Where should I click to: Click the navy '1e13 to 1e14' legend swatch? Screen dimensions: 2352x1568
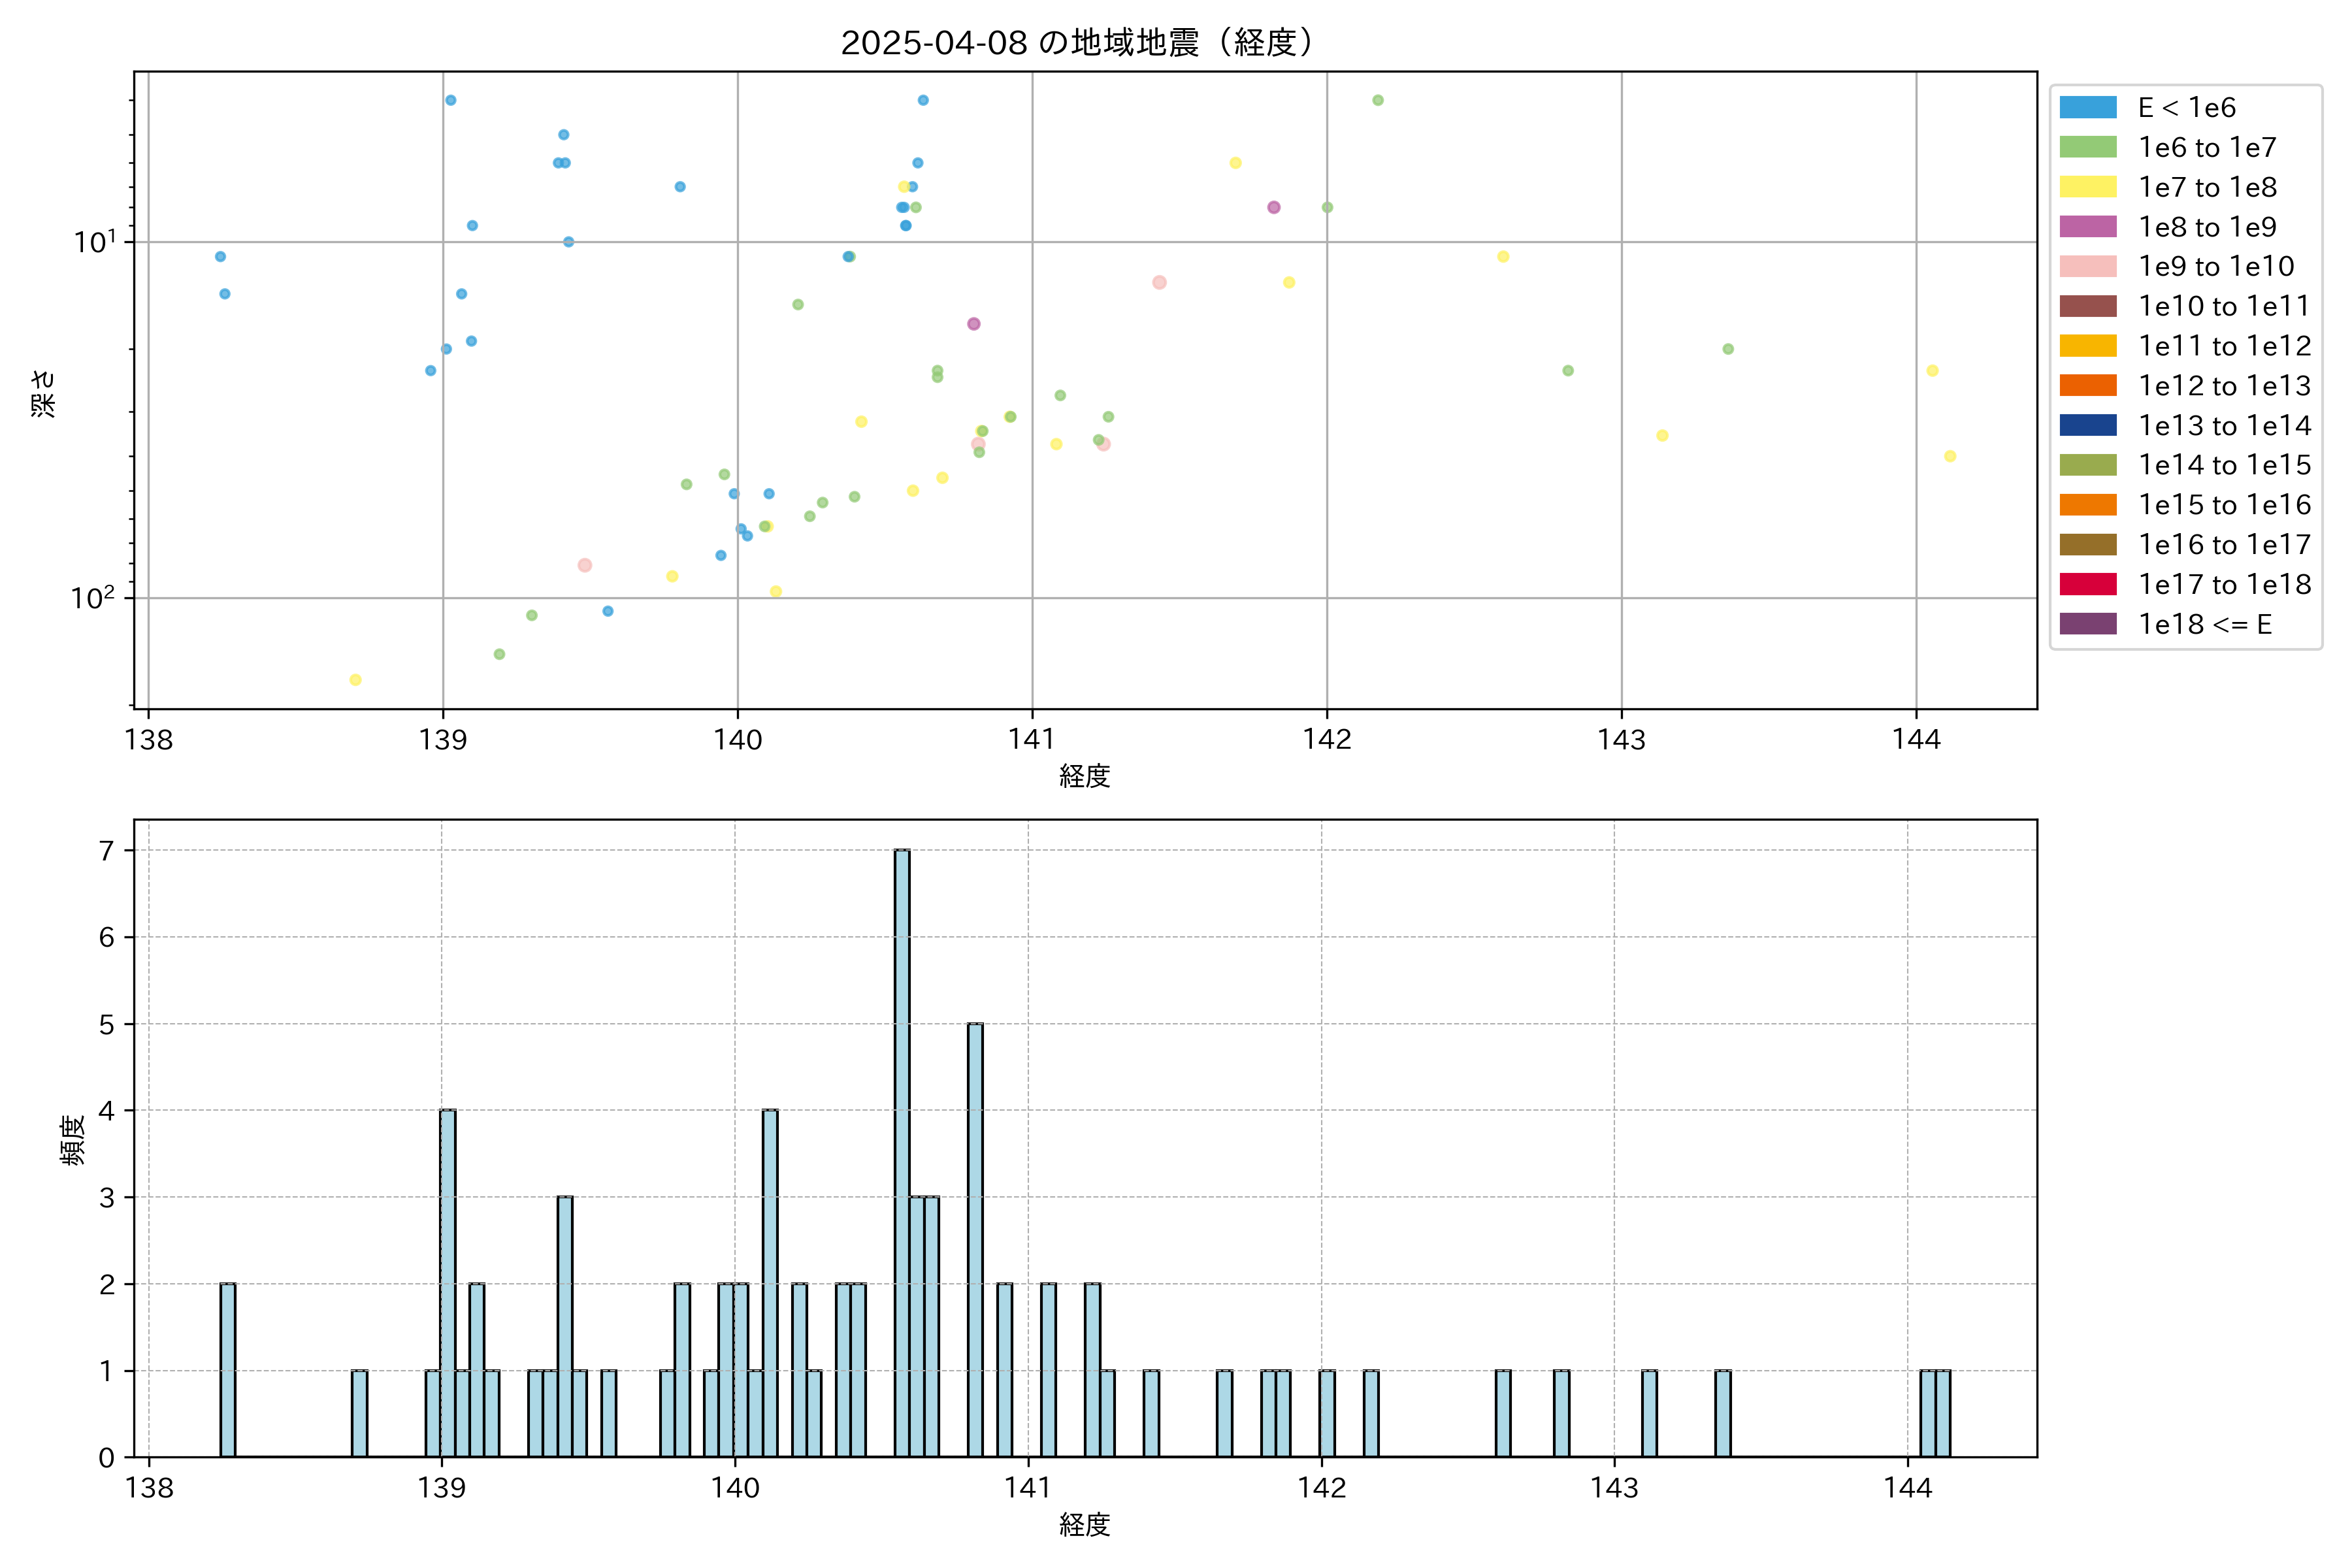pos(2087,425)
